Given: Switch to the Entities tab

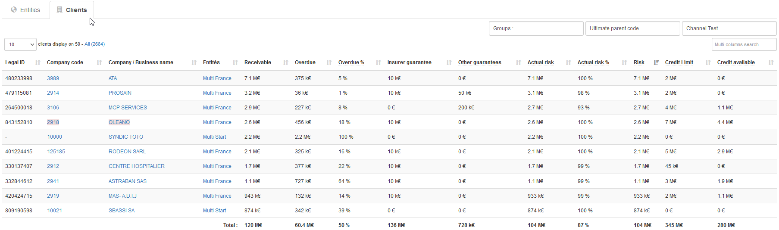Looking at the screenshot, I should point(25,10).
